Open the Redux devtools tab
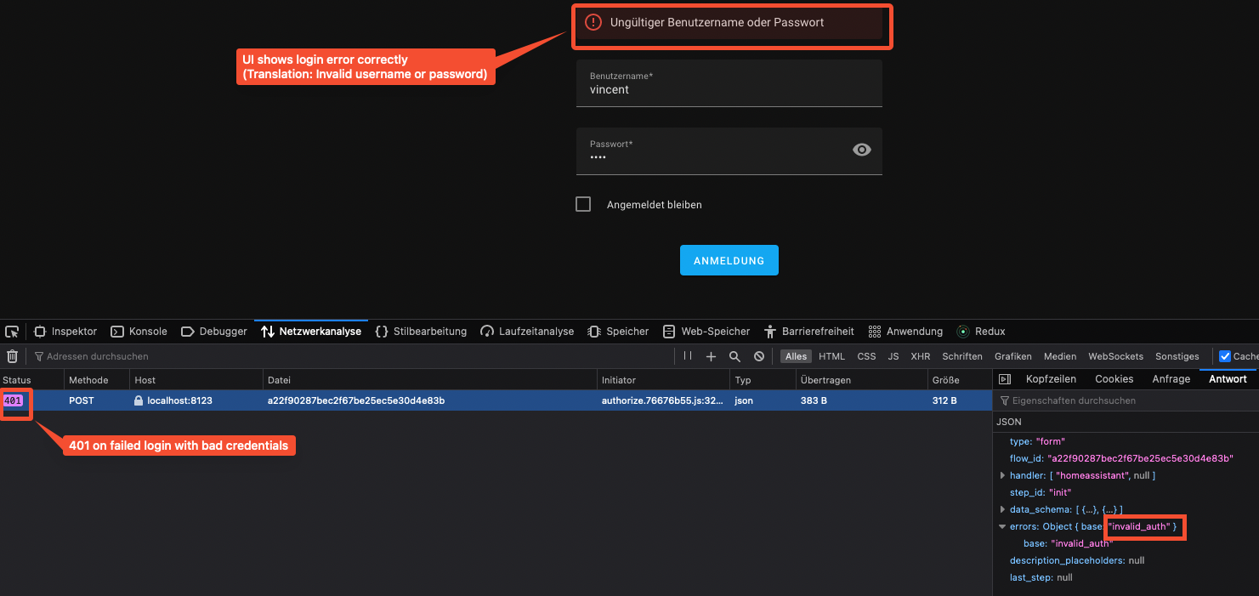1259x596 pixels. pyautogui.click(x=981, y=332)
